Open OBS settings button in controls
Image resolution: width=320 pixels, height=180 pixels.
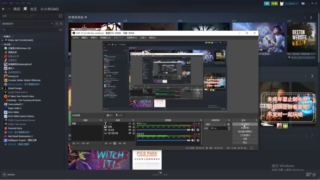[245, 139]
